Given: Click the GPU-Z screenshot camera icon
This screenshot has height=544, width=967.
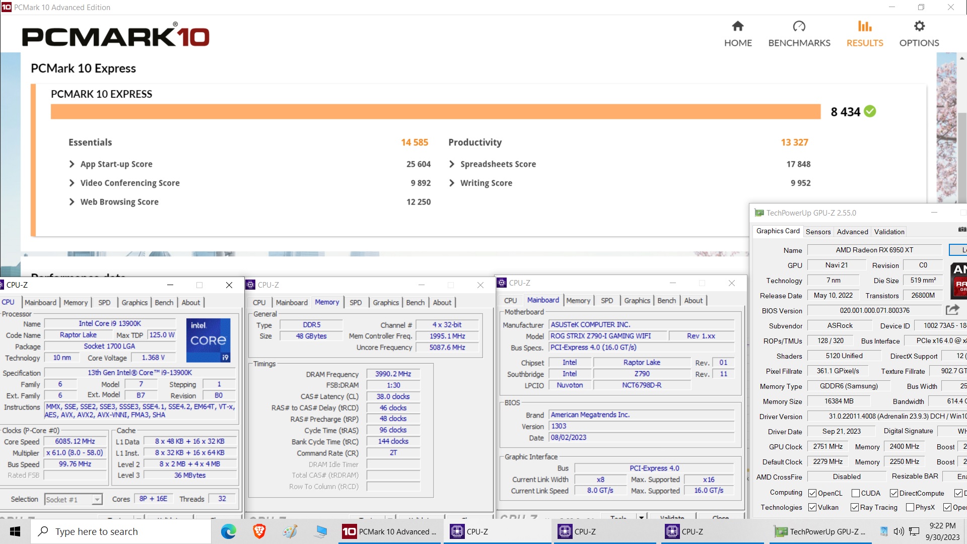Looking at the screenshot, I should point(961,230).
